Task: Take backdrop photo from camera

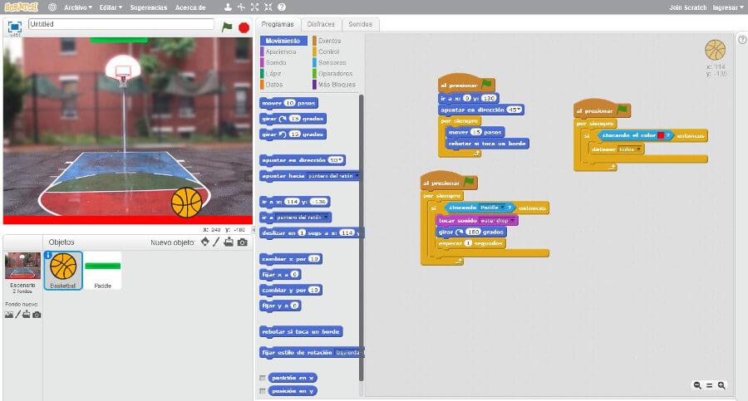Action: [x=37, y=315]
